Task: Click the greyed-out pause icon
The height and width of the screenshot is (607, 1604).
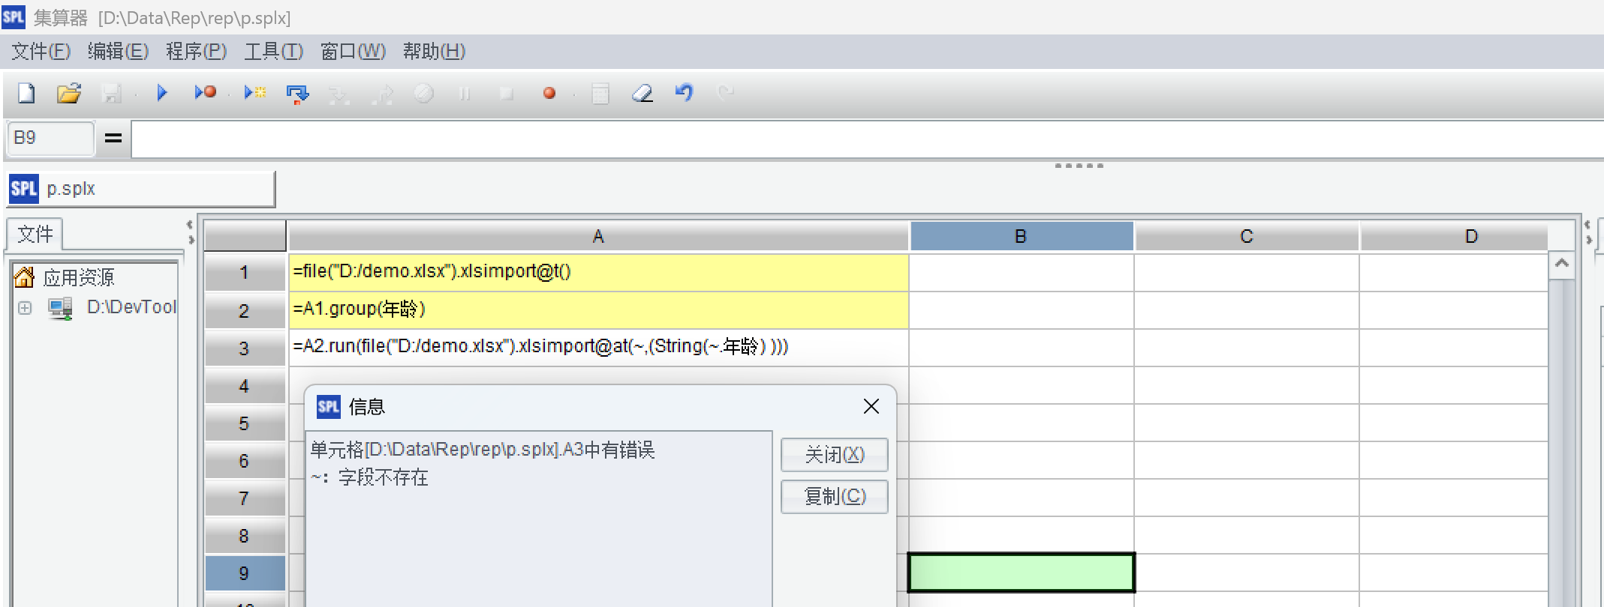Action: pos(465,94)
